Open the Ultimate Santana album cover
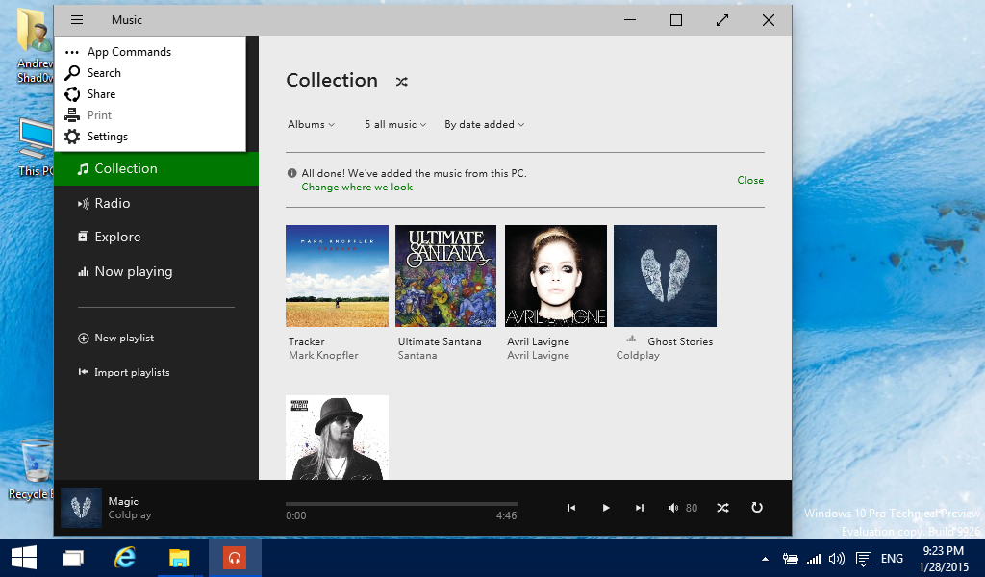 click(x=446, y=276)
